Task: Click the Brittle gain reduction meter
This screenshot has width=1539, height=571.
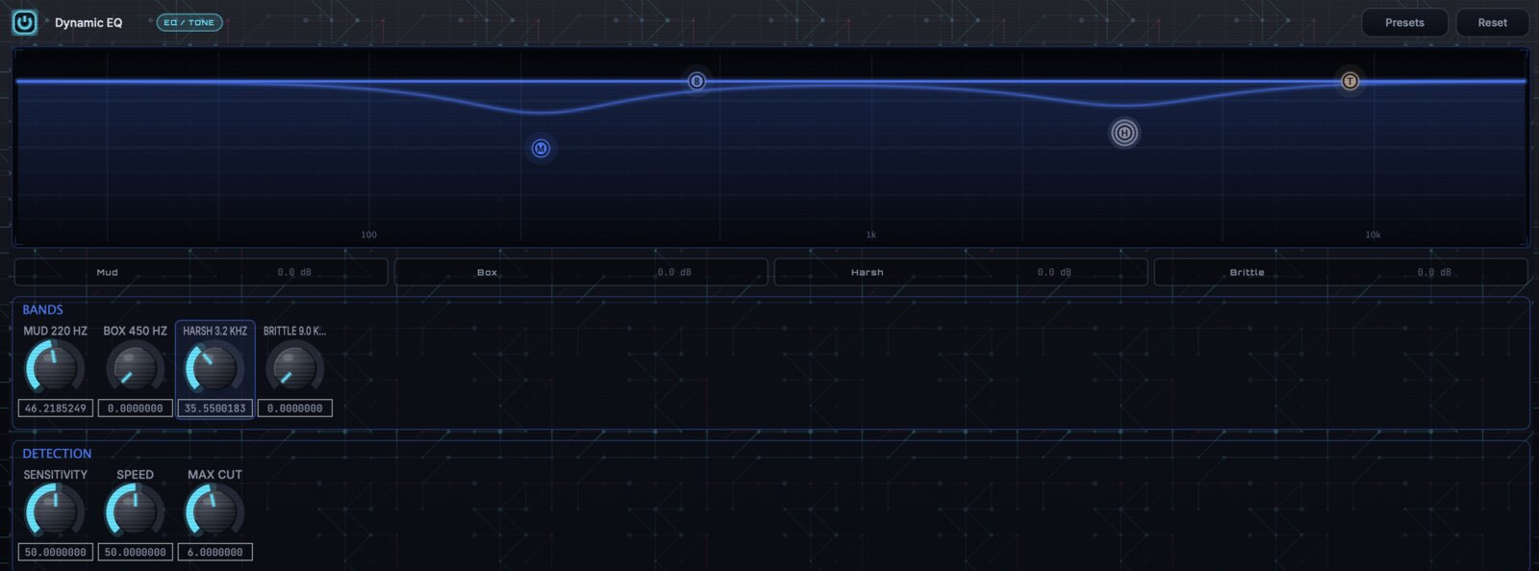Action: [1341, 272]
